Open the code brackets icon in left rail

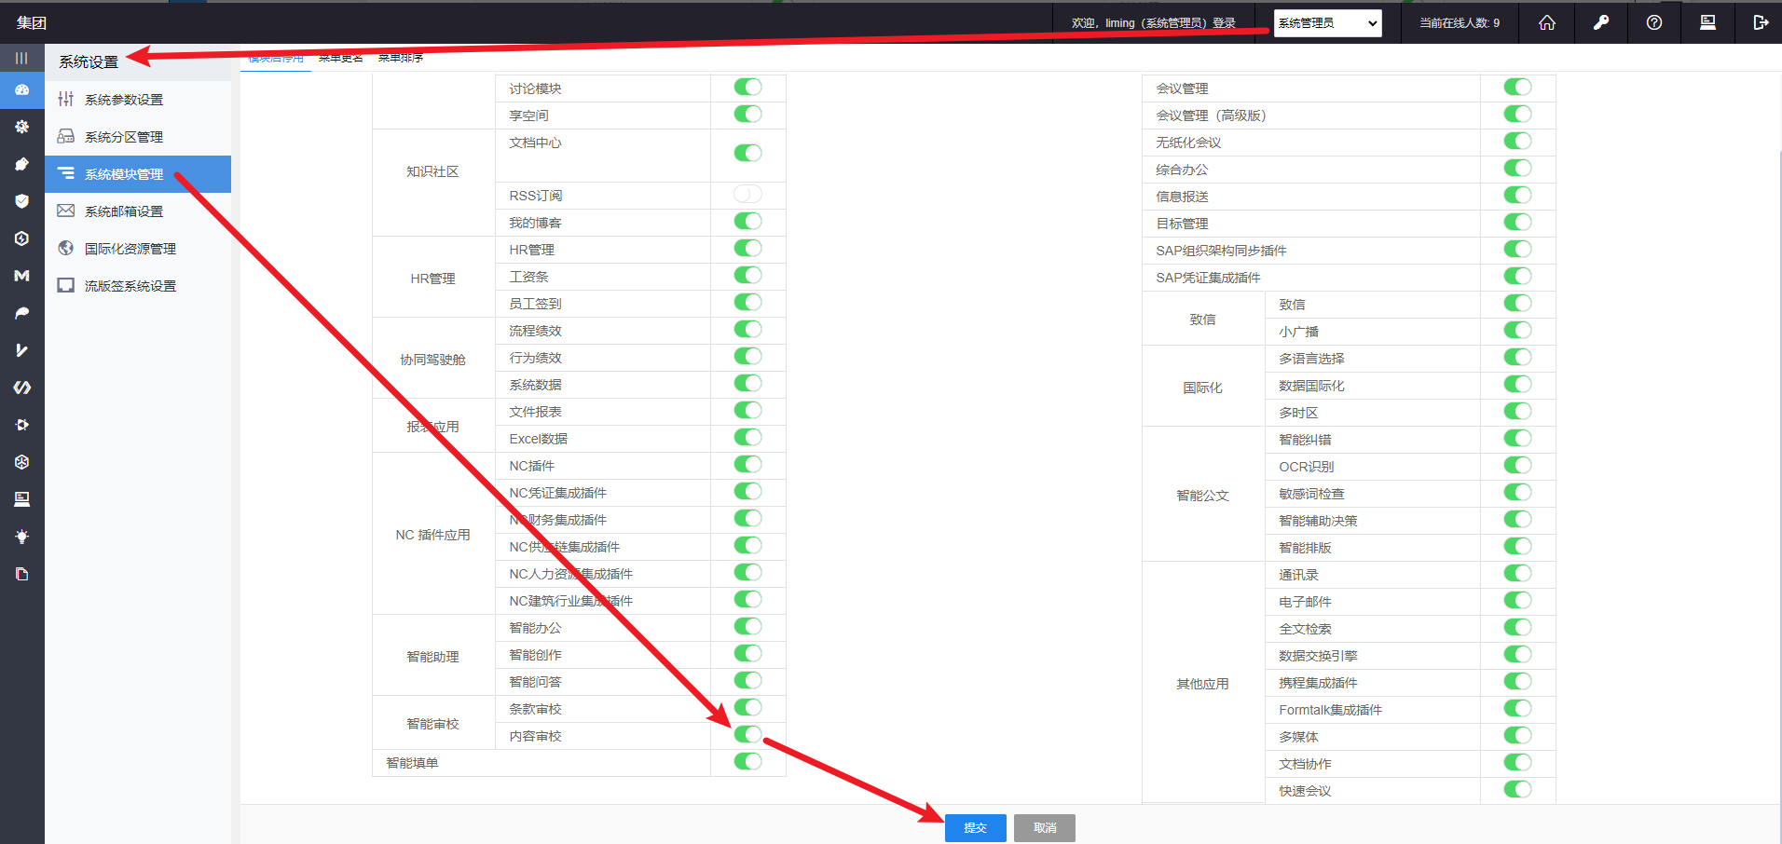click(21, 388)
